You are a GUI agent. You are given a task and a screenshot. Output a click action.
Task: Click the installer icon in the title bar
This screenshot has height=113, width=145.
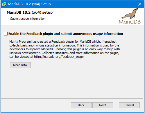click(x=4, y=4)
